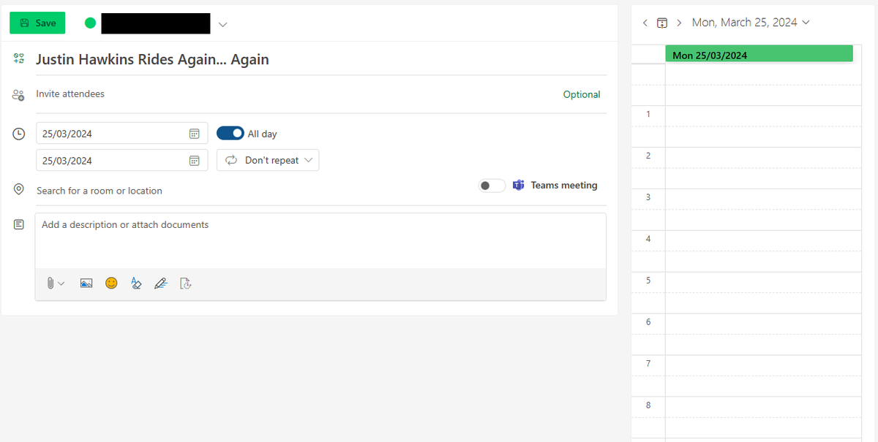Click the Microsoft Teams logo icon

pos(519,186)
